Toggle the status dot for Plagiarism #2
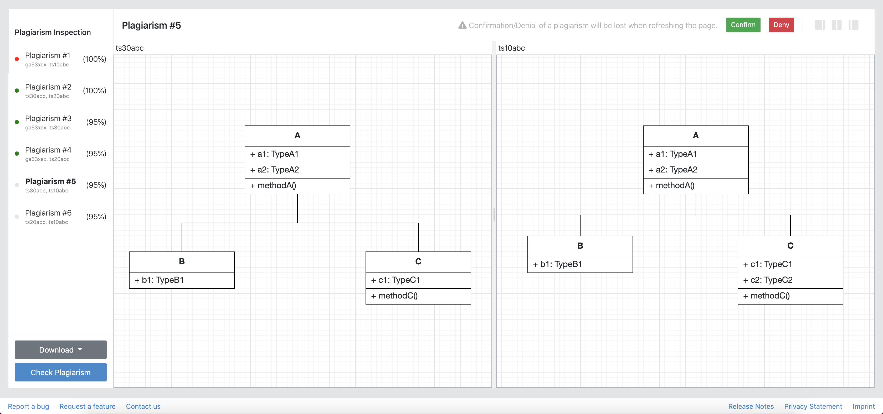Screen dimensions: 883x414 click(17, 90)
